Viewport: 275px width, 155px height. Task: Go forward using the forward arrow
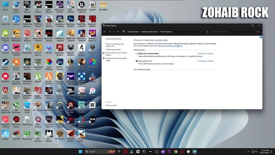point(110,32)
